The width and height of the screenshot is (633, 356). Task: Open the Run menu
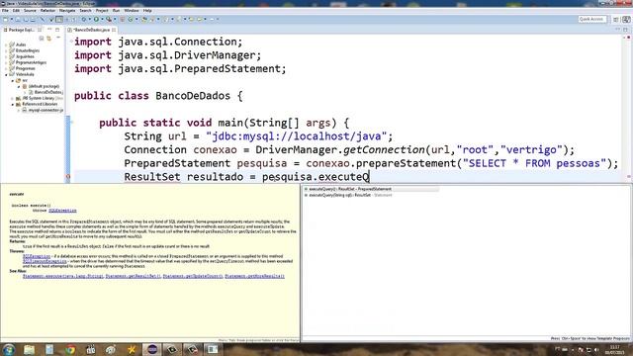116,11
